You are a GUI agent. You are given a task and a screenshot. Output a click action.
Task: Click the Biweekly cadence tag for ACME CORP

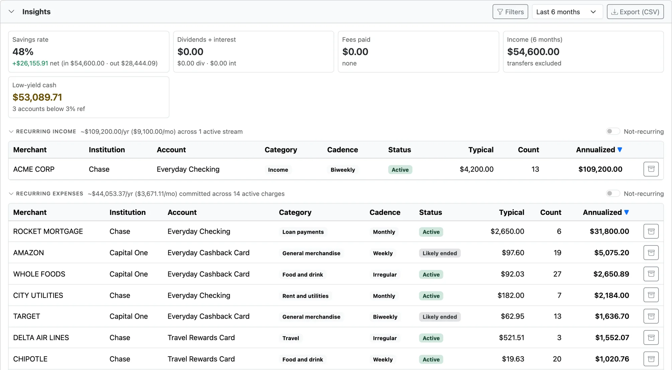343,170
